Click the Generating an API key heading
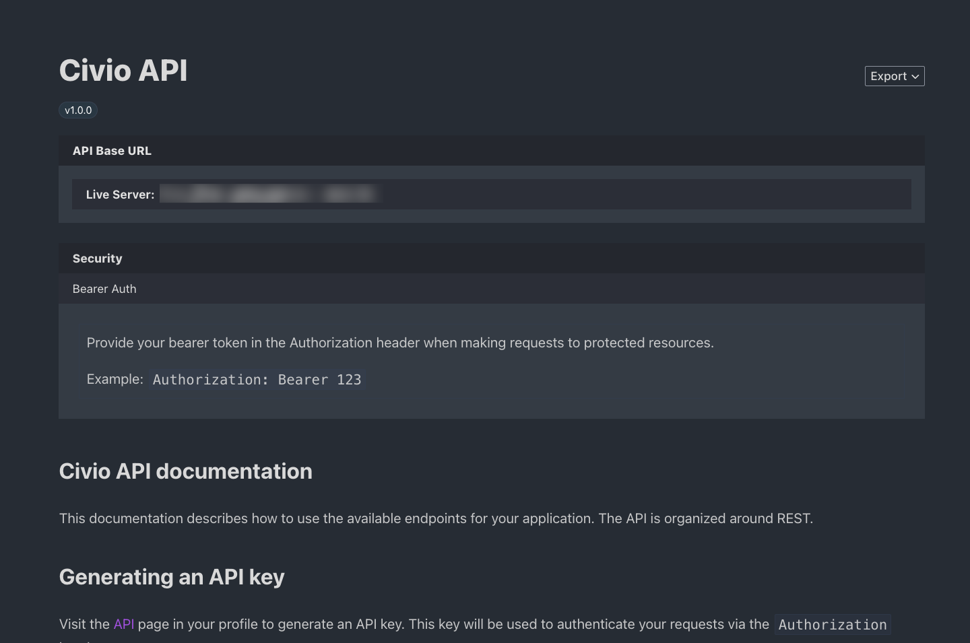The height and width of the screenshot is (643, 970). (172, 577)
